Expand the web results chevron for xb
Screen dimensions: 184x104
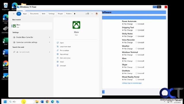click(x=49, y=52)
